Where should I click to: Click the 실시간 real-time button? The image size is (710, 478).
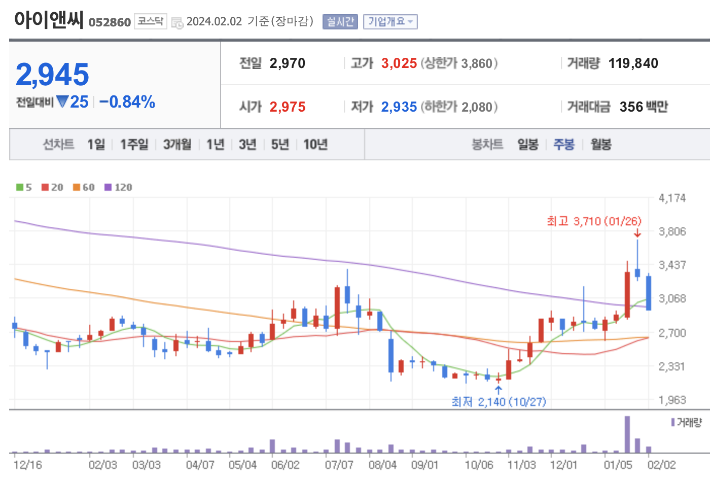click(340, 22)
